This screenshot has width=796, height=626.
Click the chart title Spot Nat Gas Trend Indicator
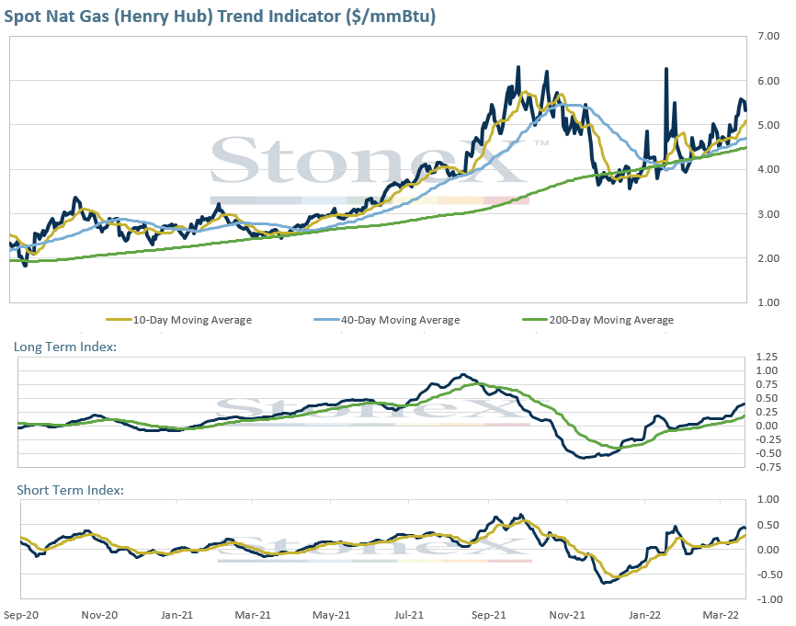(x=220, y=16)
